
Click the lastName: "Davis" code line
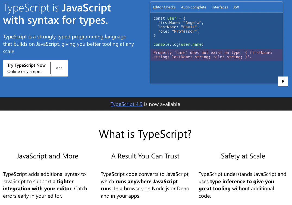178,27
